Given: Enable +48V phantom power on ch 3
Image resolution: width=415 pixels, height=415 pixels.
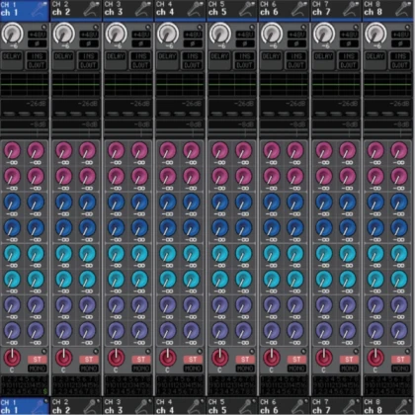Looking at the screenshot, I should (141, 35).
